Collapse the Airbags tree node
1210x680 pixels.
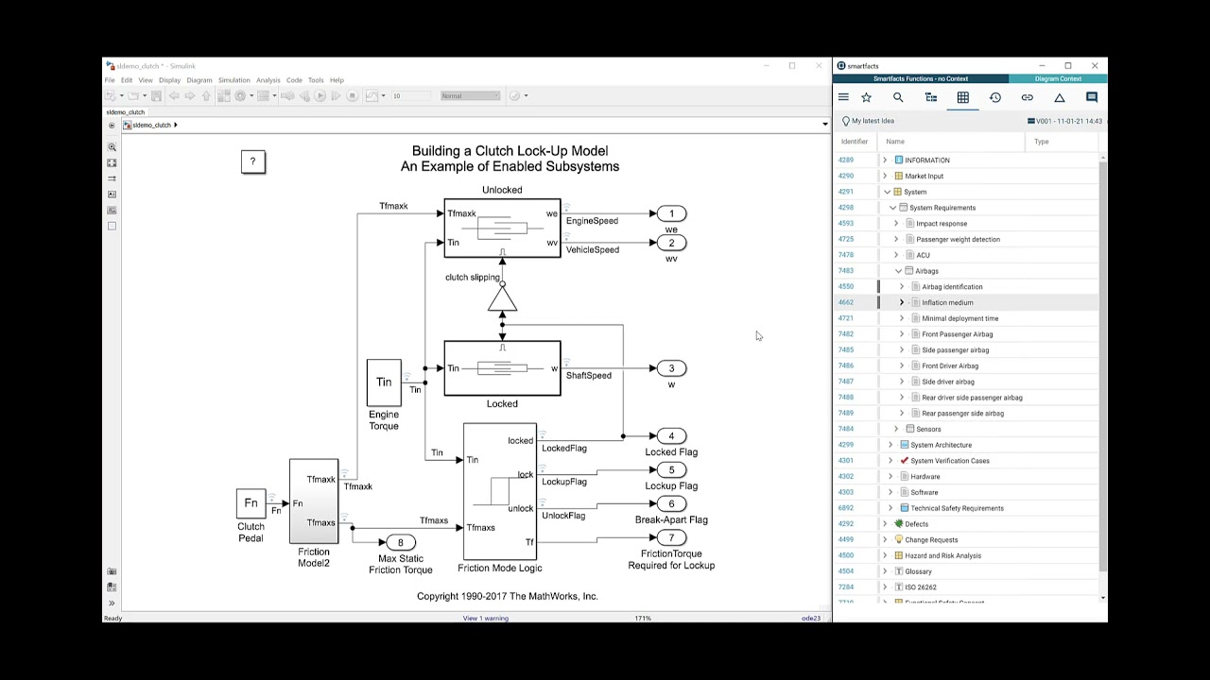pos(898,271)
